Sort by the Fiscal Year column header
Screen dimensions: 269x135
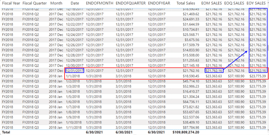click(11, 3)
